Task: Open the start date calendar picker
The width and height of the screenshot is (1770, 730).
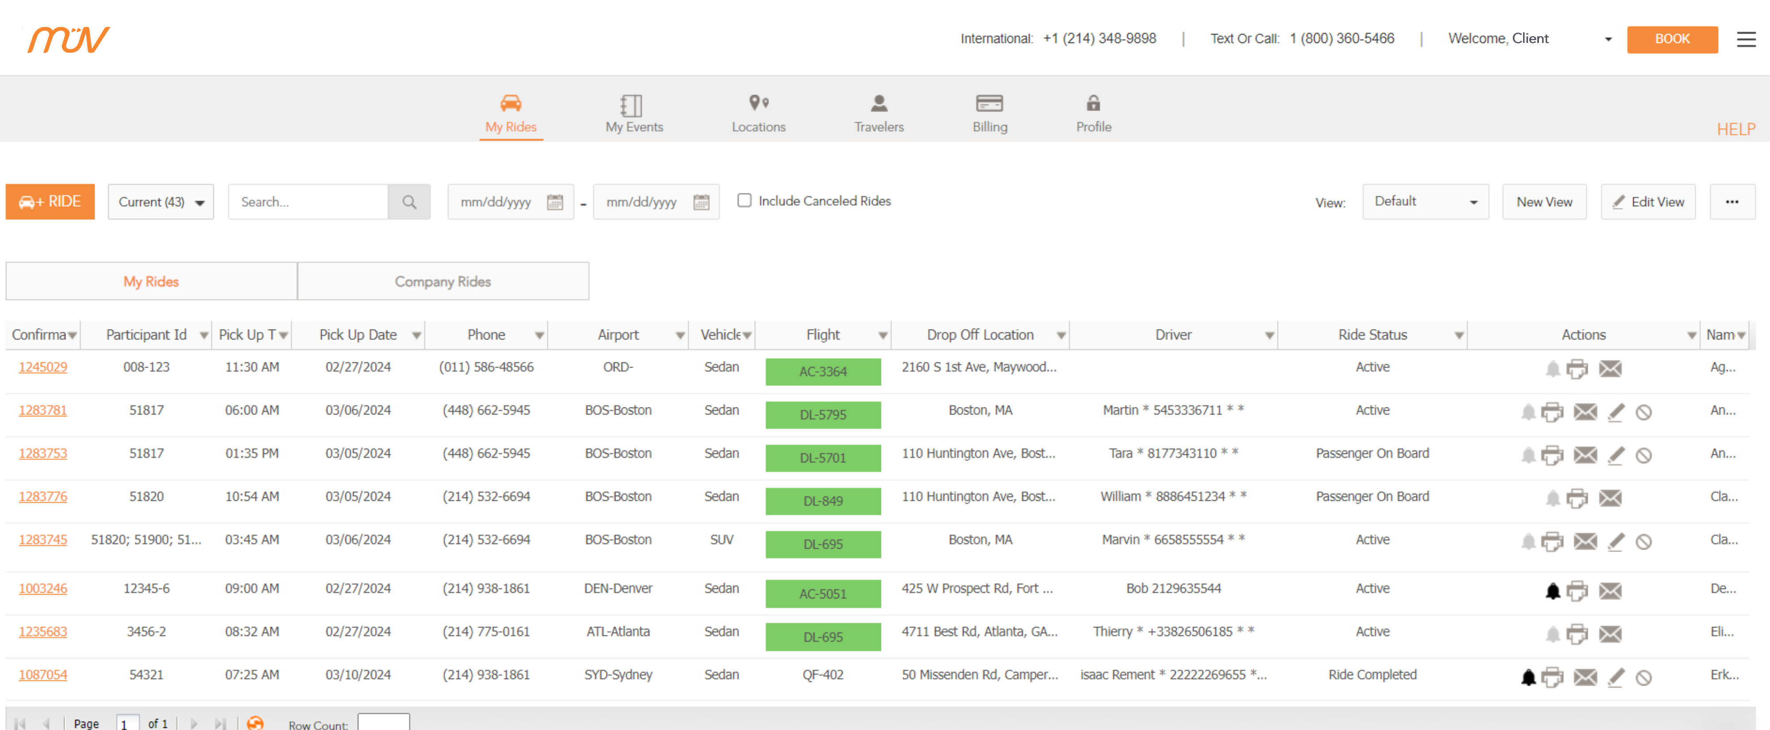Action: click(554, 202)
